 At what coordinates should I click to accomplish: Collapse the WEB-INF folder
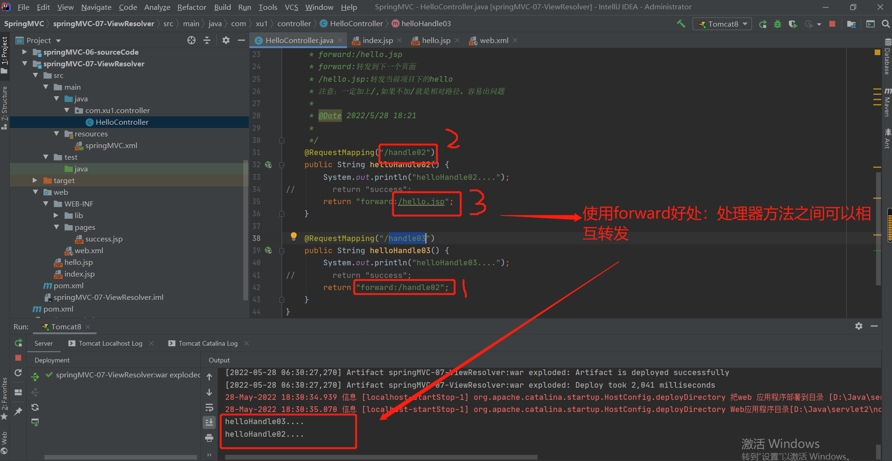coord(46,204)
